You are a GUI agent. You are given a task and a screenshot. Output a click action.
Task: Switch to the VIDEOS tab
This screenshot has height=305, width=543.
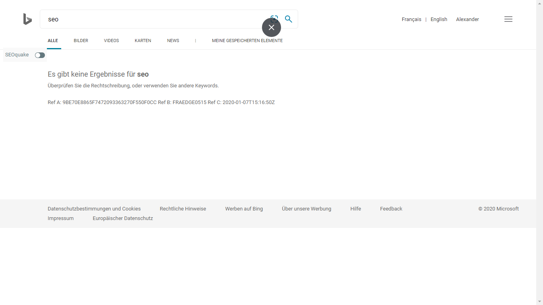click(x=111, y=41)
